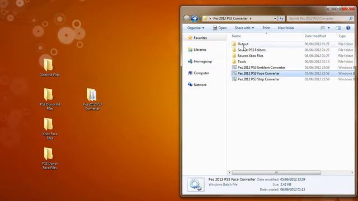Click the Date created value in details pane
This screenshot has width=358, height=201.
tap(293, 190)
